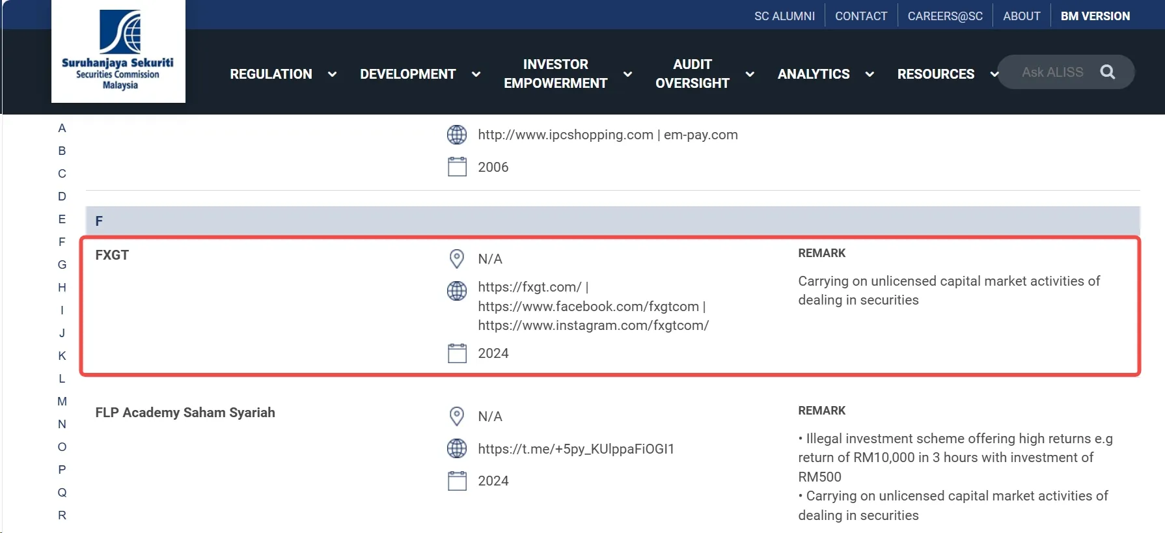Click the calendar icon beside 2006
Image resolution: width=1165 pixels, height=533 pixels.
pos(457,167)
